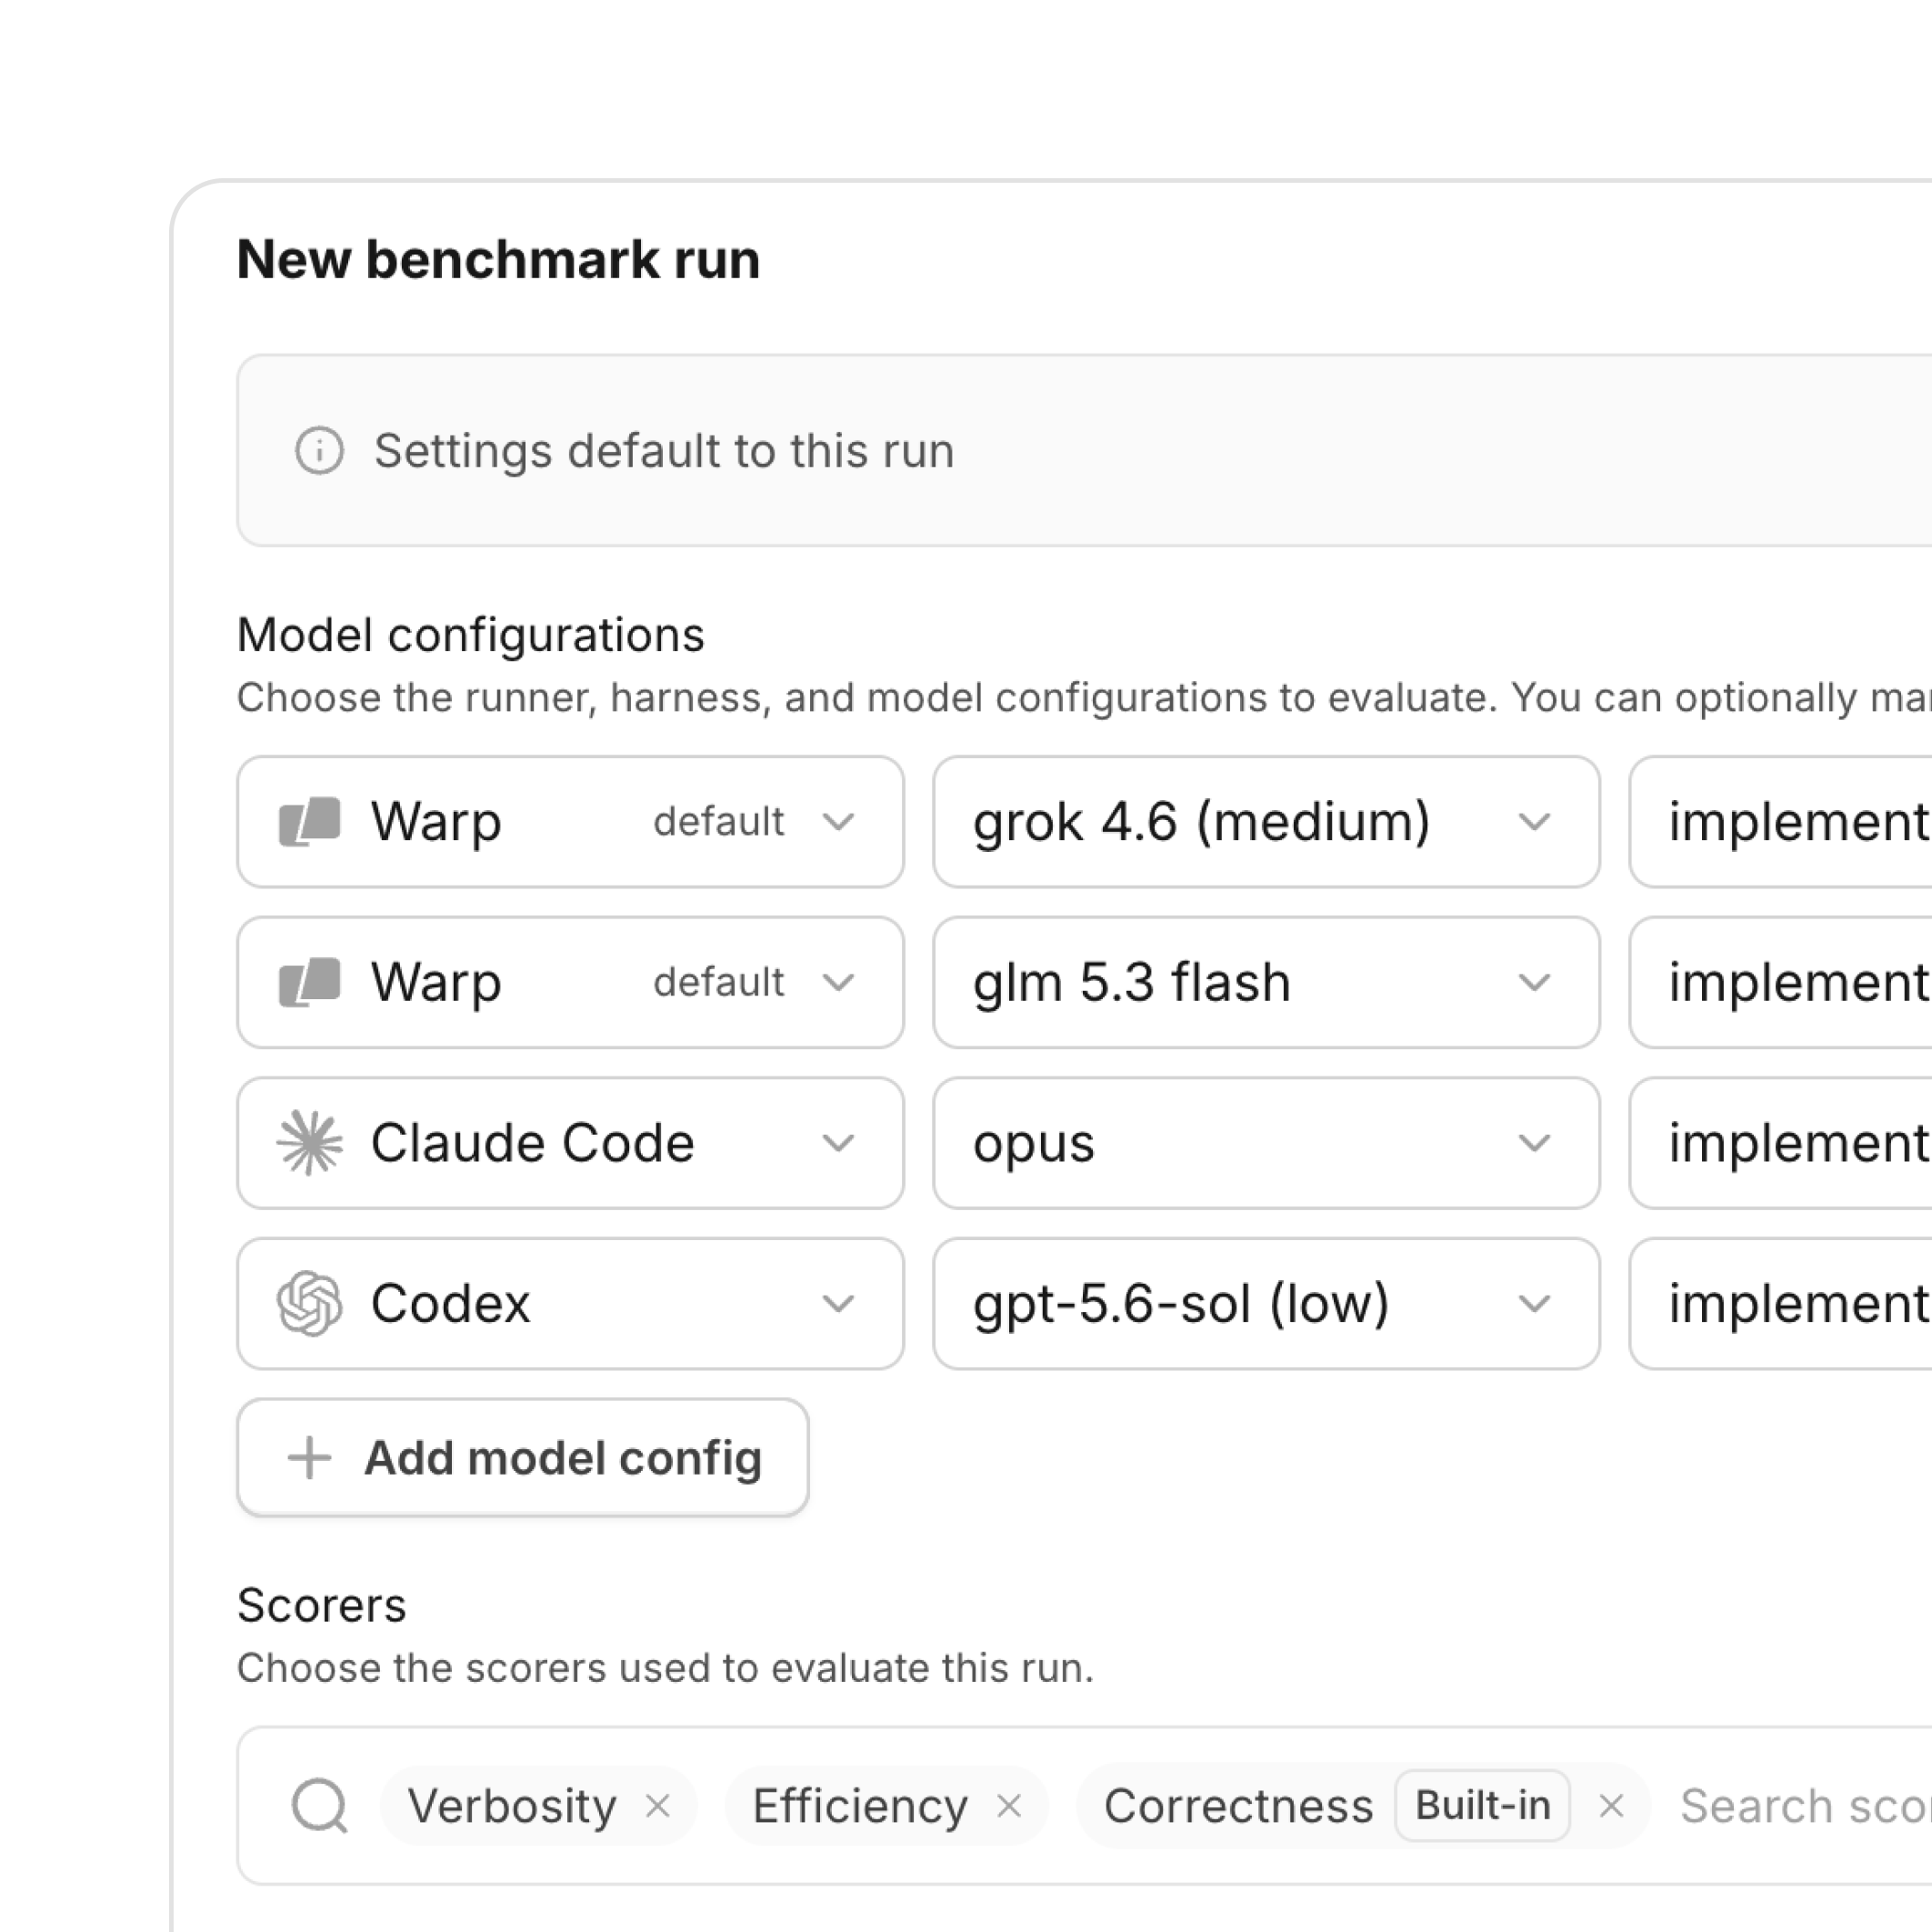The image size is (1932, 1932).
Task: Open the implement dropdown in the glm row
Action: tap(1781, 982)
